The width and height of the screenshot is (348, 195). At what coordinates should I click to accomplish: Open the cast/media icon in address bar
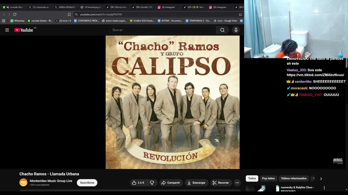click(240, 14)
